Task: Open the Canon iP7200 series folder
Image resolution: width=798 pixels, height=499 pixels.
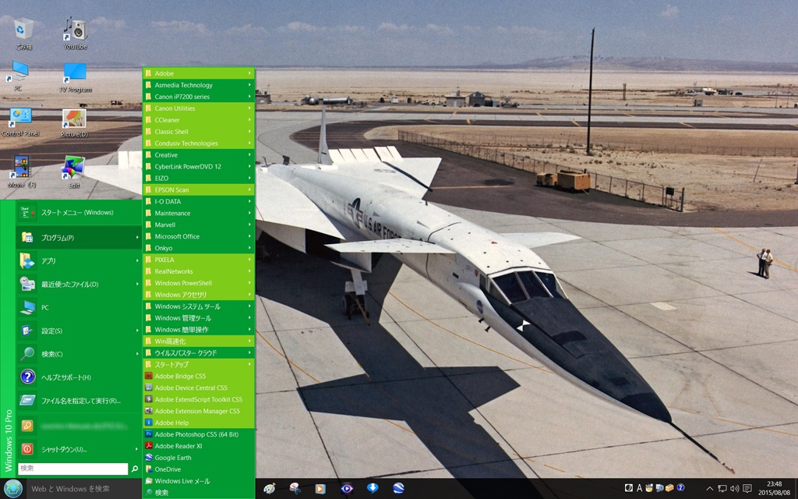Action: click(x=199, y=97)
